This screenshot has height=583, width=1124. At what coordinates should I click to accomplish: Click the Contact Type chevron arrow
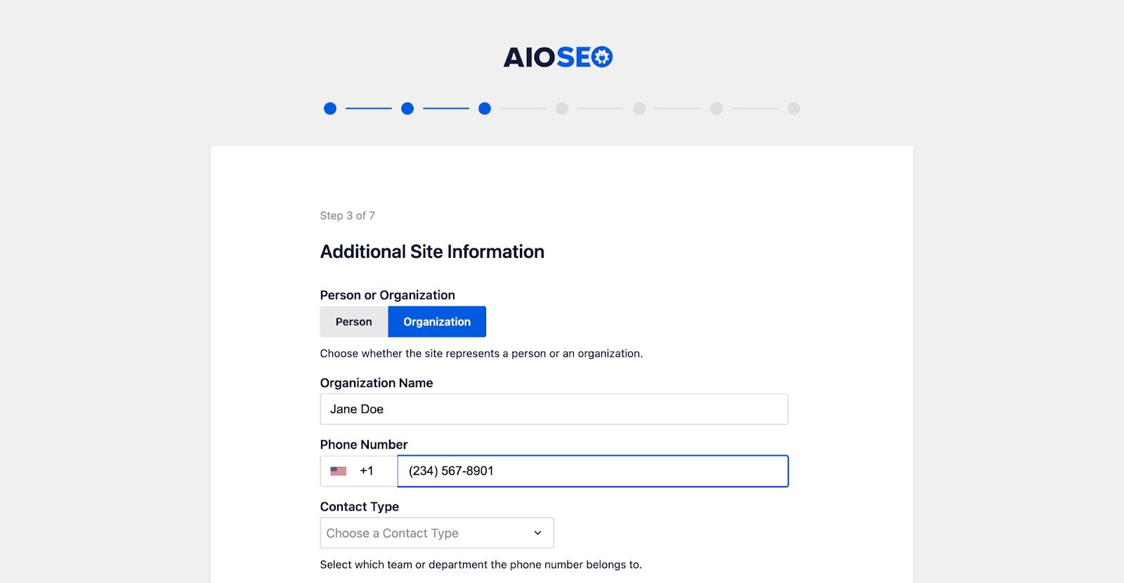pos(537,533)
